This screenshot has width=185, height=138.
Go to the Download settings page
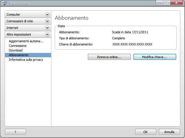point(16,50)
